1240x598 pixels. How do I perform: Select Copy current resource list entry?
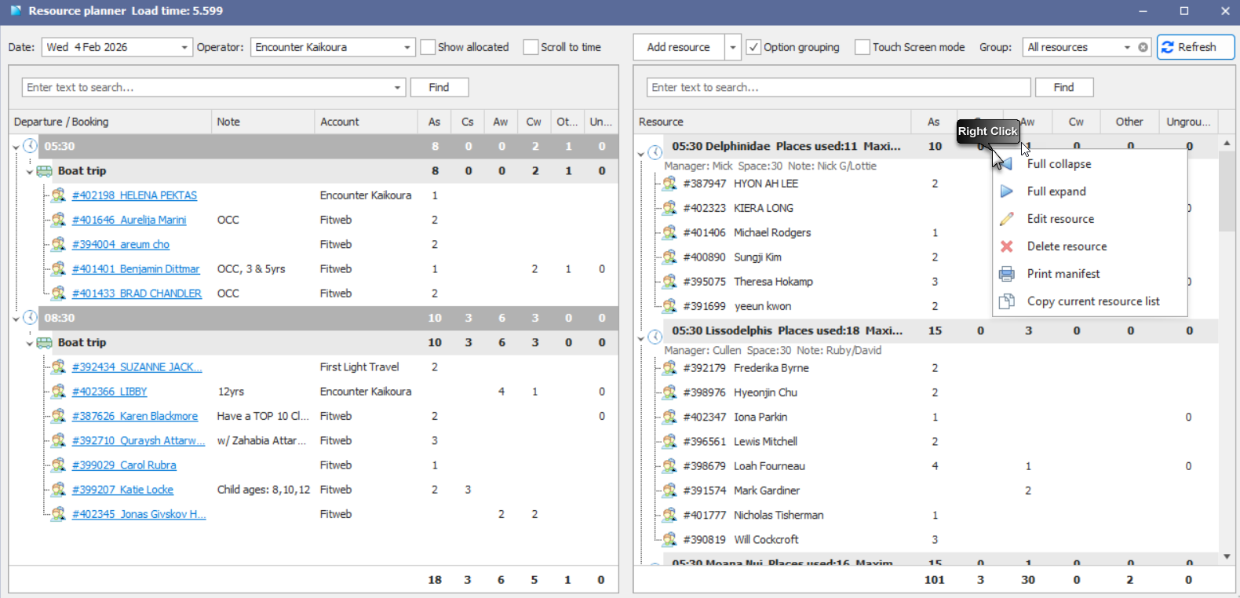[x=1090, y=301]
